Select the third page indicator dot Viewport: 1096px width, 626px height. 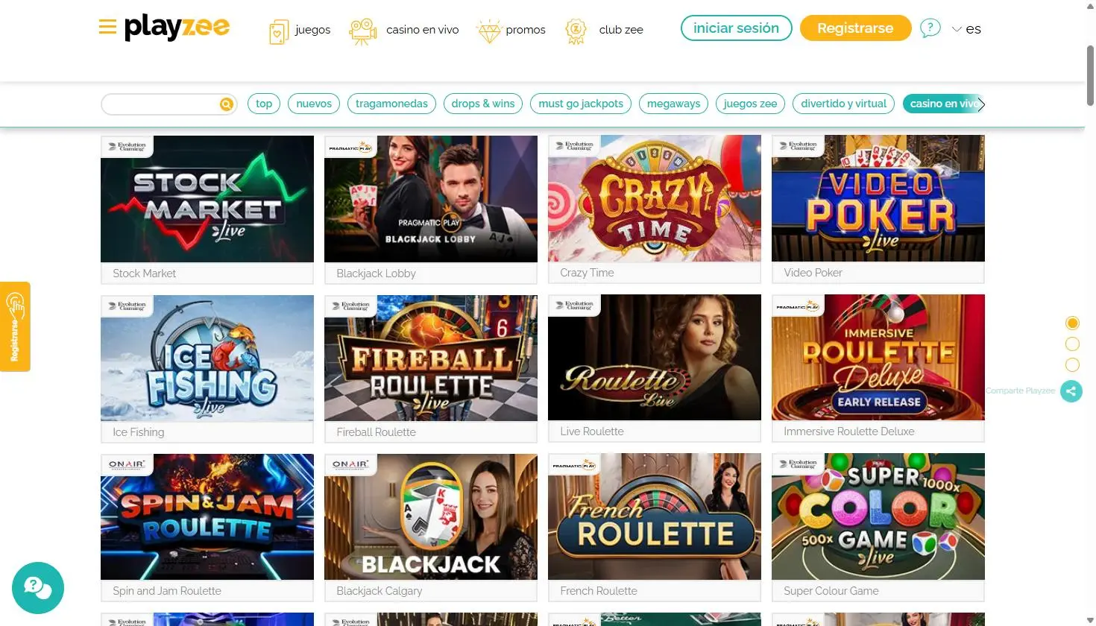point(1072,364)
